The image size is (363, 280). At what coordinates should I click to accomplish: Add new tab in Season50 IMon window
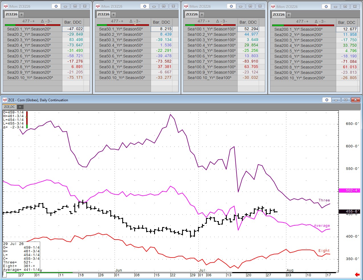(113, 14)
